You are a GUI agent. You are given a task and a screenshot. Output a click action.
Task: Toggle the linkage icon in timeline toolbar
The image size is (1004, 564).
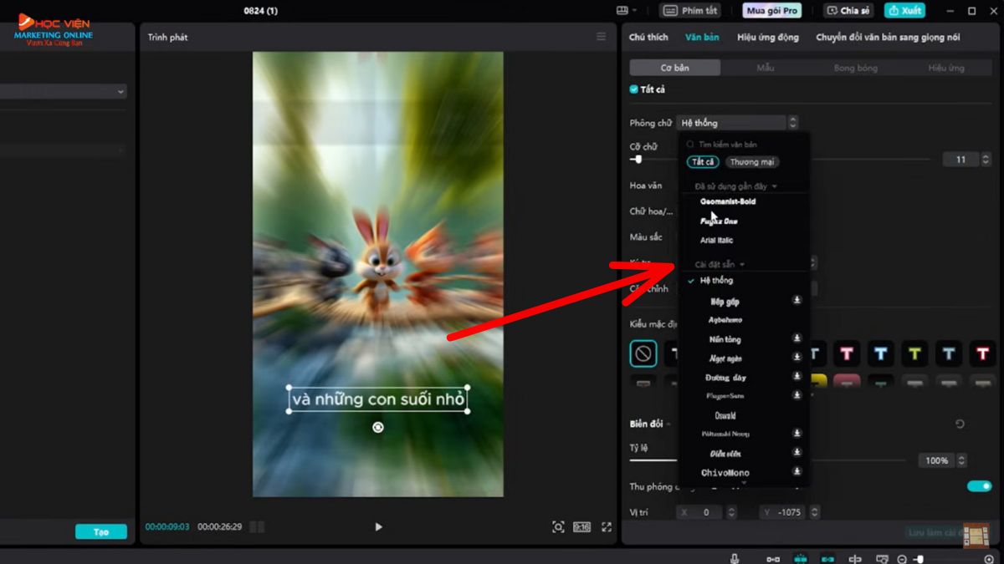pyautogui.click(x=827, y=559)
